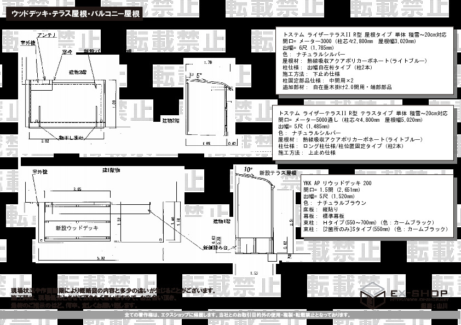Select the 建物1階 label
The height and width of the screenshot is (325, 461).
coord(222,221)
